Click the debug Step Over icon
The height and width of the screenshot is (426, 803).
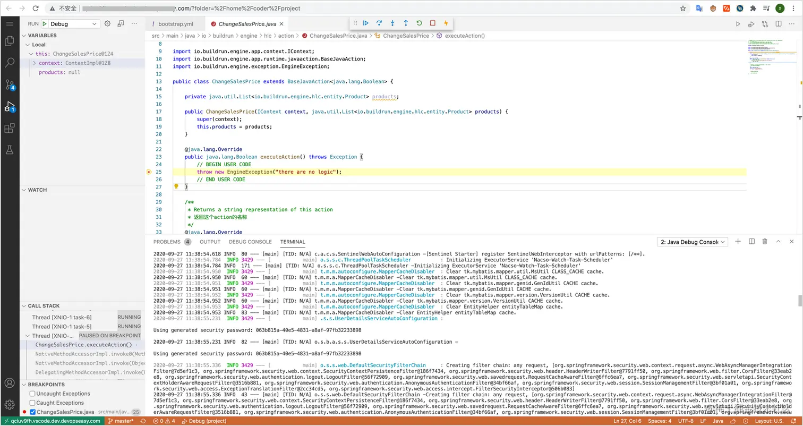[379, 23]
